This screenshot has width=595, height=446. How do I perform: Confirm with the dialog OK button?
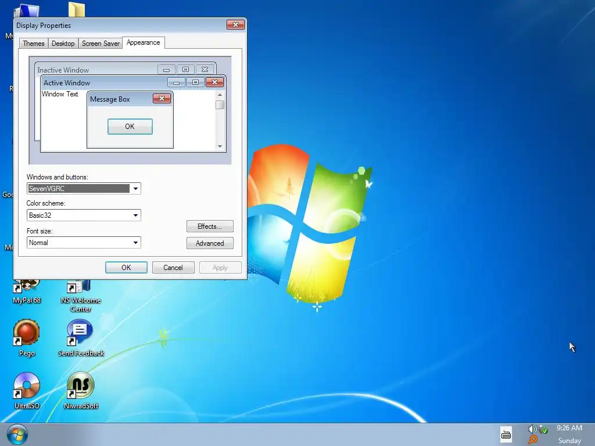point(126,267)
